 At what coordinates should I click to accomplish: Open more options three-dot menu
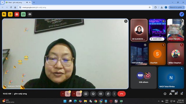(x=114, y=94)
